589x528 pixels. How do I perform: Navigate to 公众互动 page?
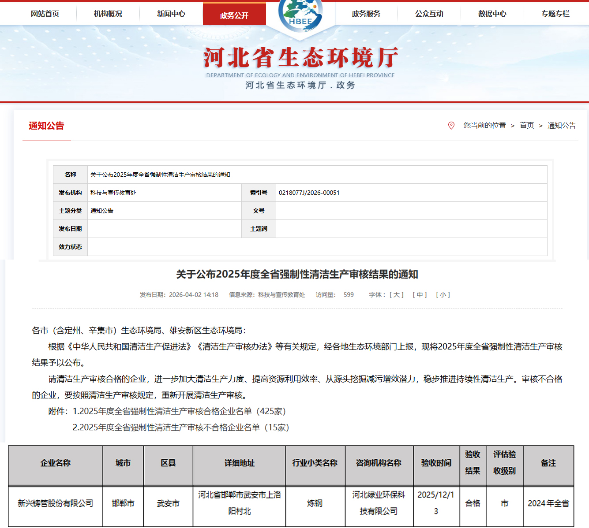(429, 14)
